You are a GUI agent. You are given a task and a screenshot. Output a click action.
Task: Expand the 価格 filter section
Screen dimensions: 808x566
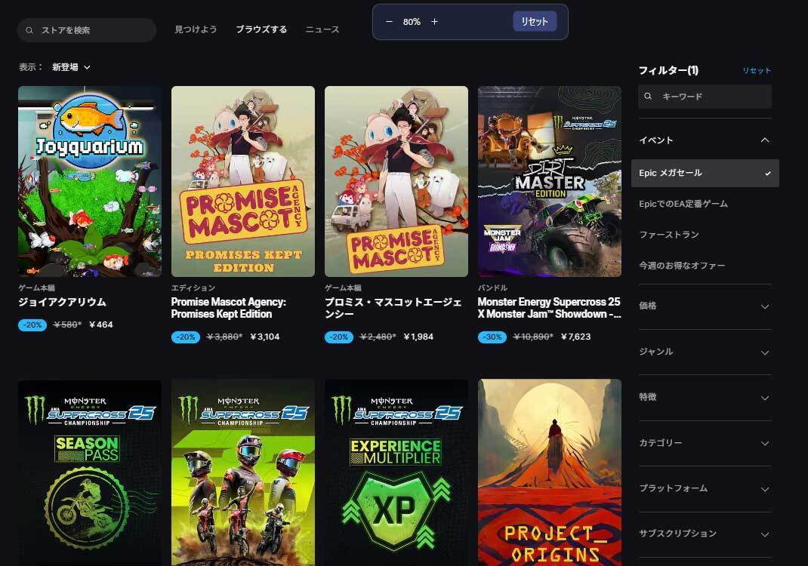point(705,306)
